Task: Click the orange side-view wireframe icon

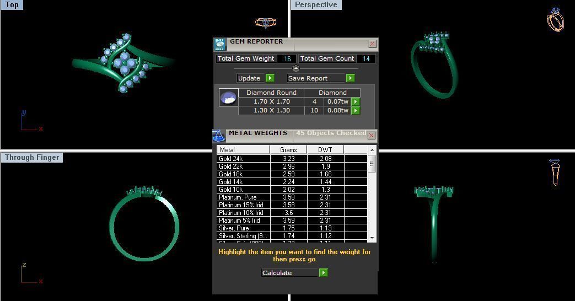Action: pyautogui.click(x=555, y=172)
